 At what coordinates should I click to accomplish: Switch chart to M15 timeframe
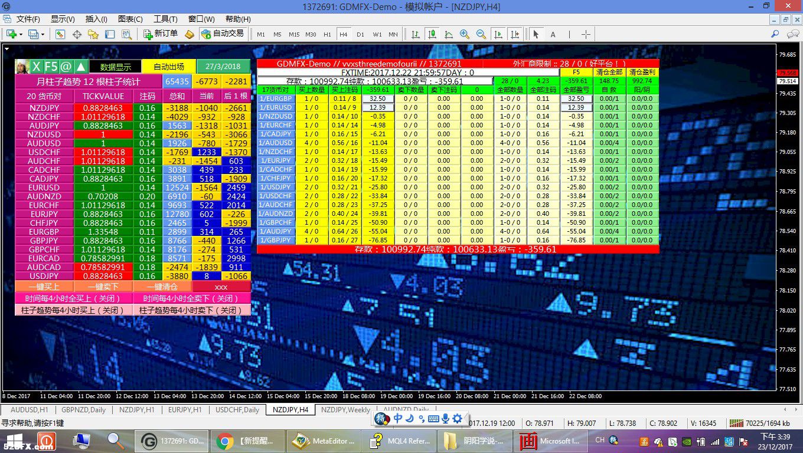tap(294, 34)
